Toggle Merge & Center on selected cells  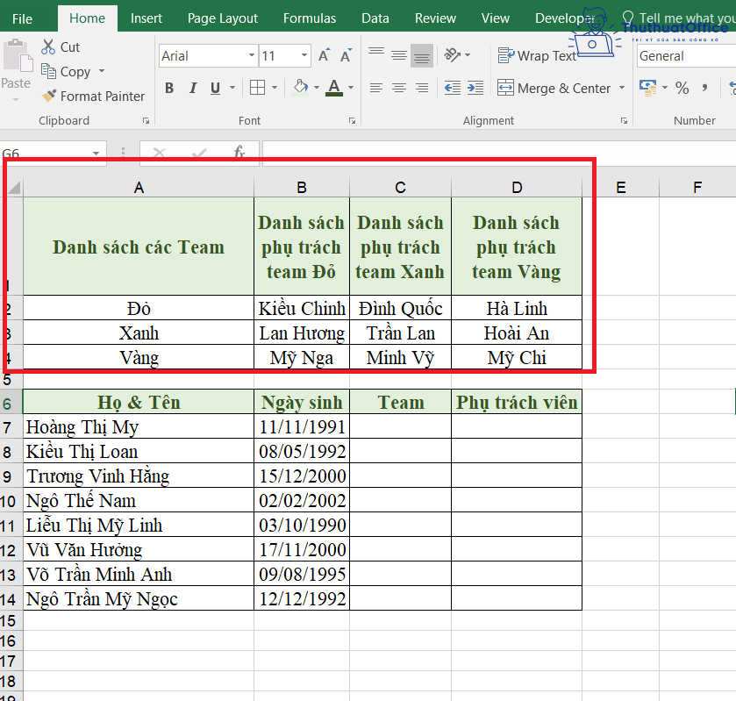[553, 88]
